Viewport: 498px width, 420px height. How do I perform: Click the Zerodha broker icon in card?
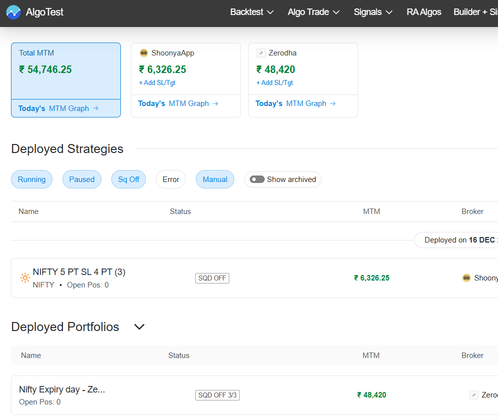point(261,53)
